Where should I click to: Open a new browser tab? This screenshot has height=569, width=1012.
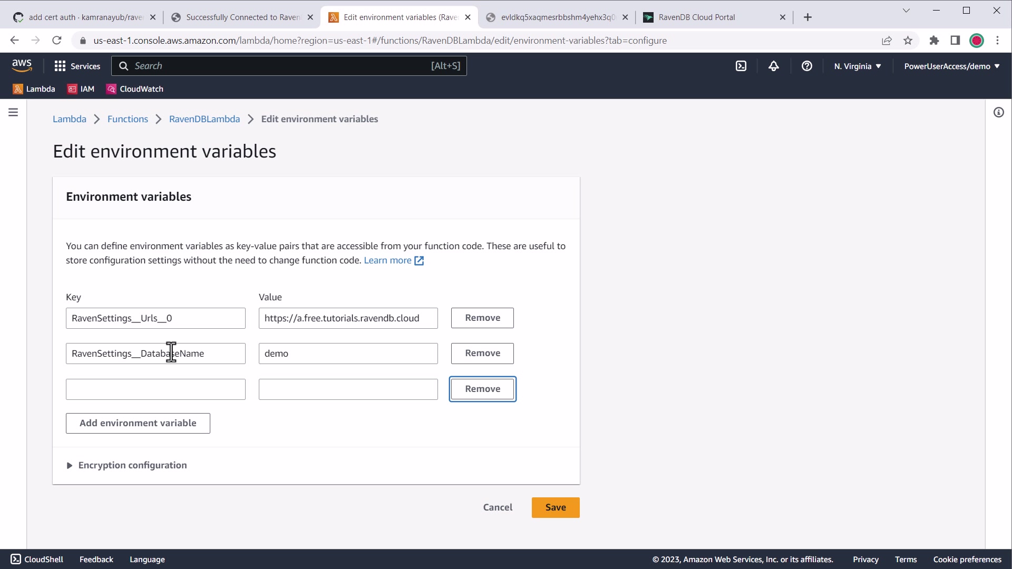(x=807, y=17)
